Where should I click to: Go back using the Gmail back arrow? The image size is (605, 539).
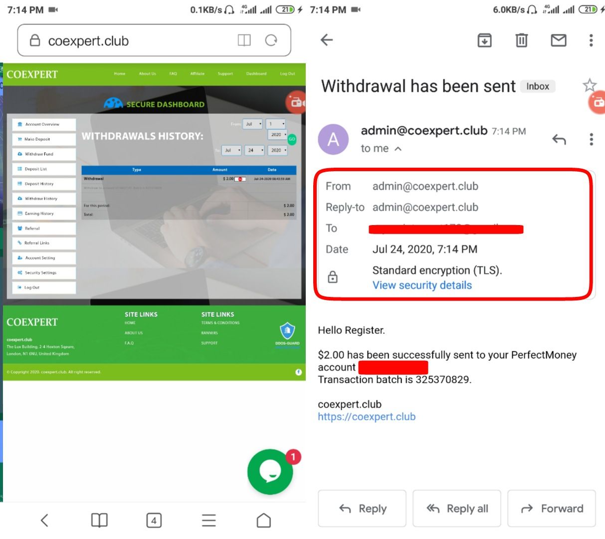point(327,40)
